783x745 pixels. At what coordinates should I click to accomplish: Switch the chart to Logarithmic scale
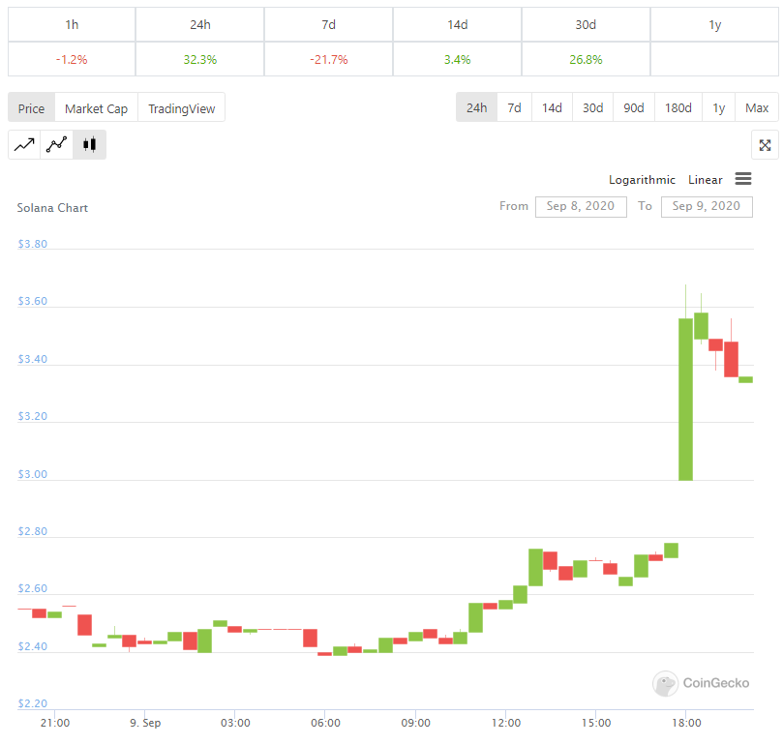642,180
